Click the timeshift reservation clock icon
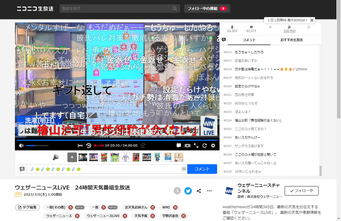341x221 pixels. pyautogui.click(x=177, y=191)
